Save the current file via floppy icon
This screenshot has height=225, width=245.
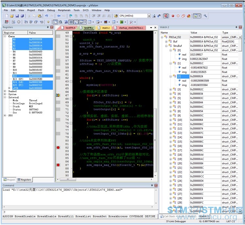coord(17,16)
